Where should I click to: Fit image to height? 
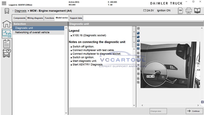click(138, 48)
